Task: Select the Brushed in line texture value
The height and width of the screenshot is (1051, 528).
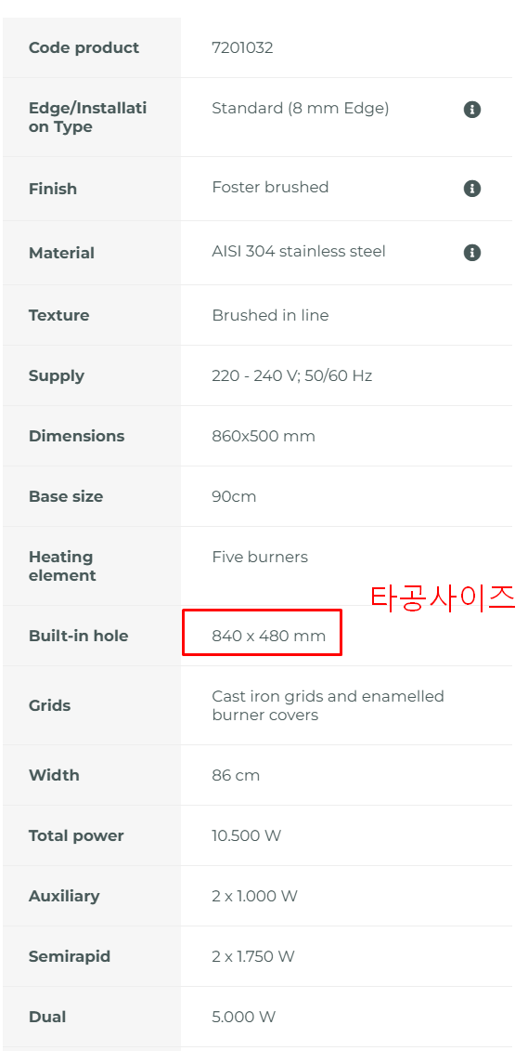Action: [270, 315]
